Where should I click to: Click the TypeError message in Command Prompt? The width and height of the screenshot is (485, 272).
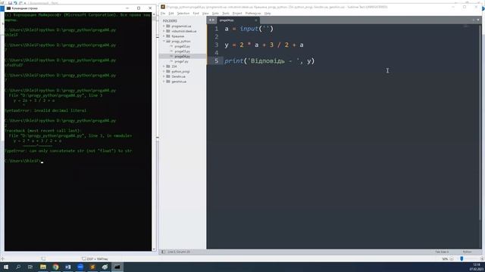tap(68, 151)
